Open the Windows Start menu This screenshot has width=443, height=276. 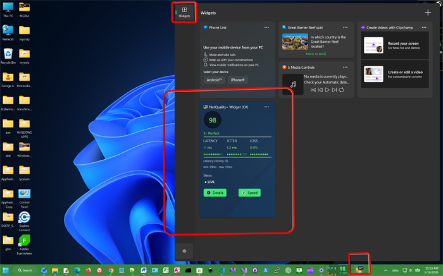[x=6, y=270]
